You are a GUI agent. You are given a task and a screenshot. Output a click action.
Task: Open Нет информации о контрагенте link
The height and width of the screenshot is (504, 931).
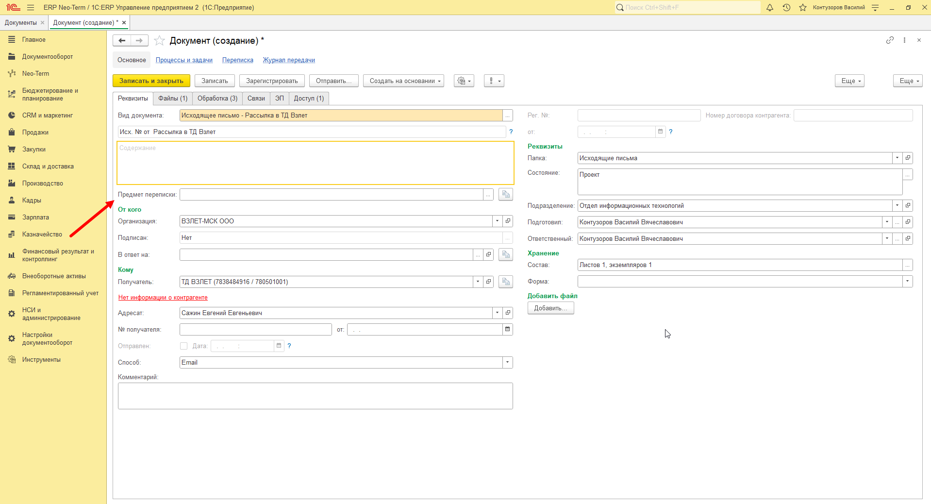coord(163,298)
